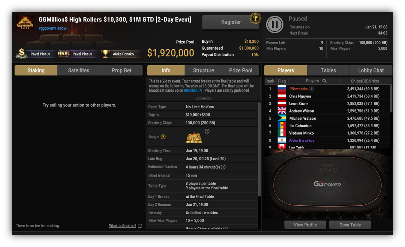Open the external link icon beside Staking help
Screen dimensions: 405x247
coord(140,225)
